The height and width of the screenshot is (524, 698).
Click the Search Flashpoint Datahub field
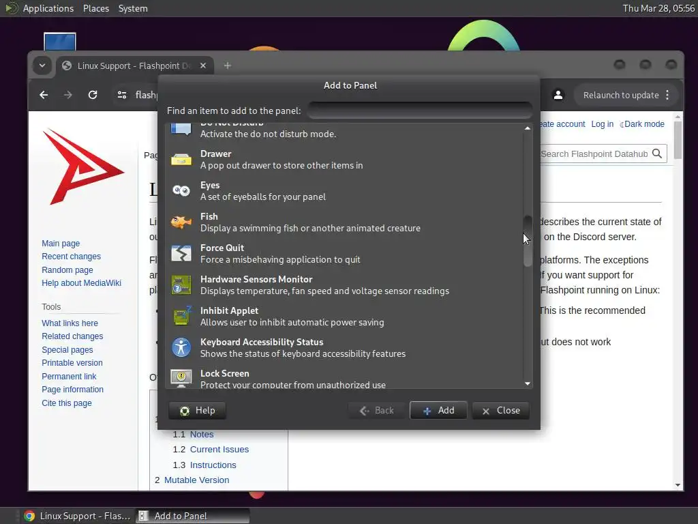pyautogui.click(x=594, y=154)
